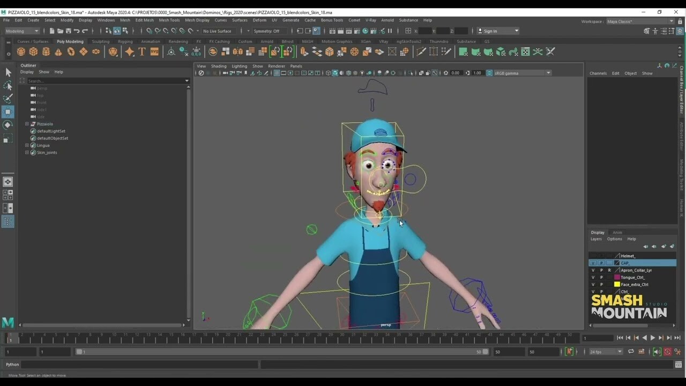The height and width of the screenshot is (386, 686).
Task: Expand the Pizzaiolo node in the Outliner
Action: [27, 124]
